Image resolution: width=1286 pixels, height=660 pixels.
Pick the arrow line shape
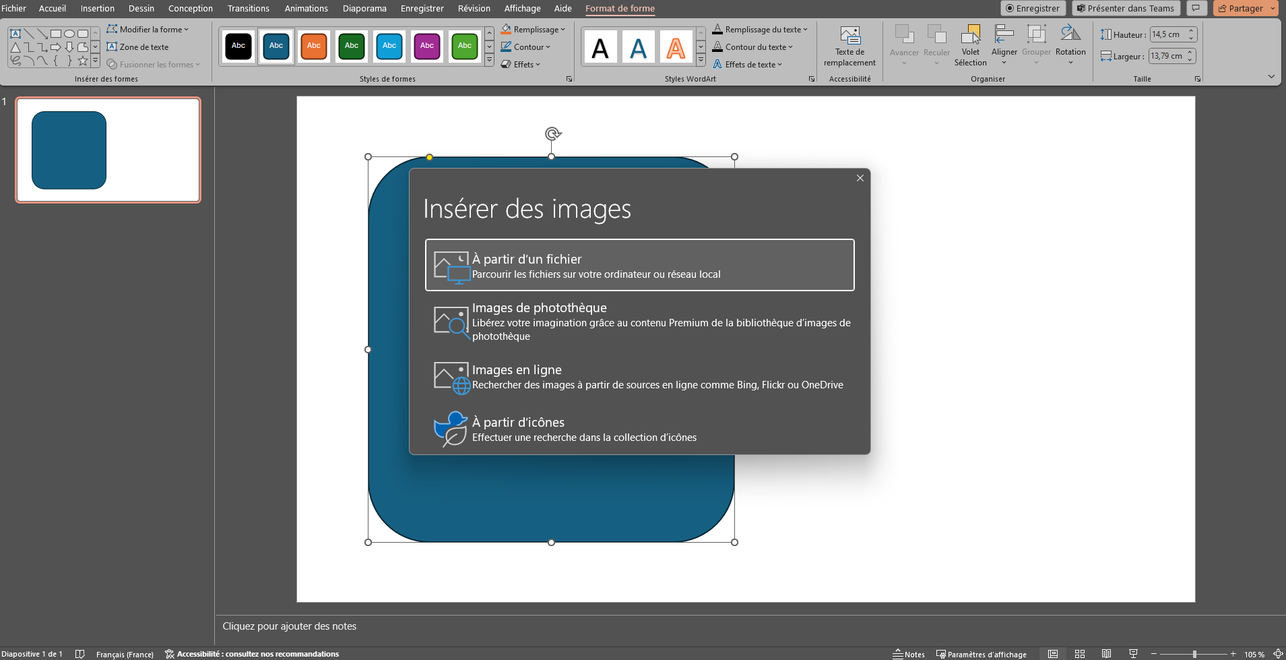pyautogui.click(x=42, y=34)
